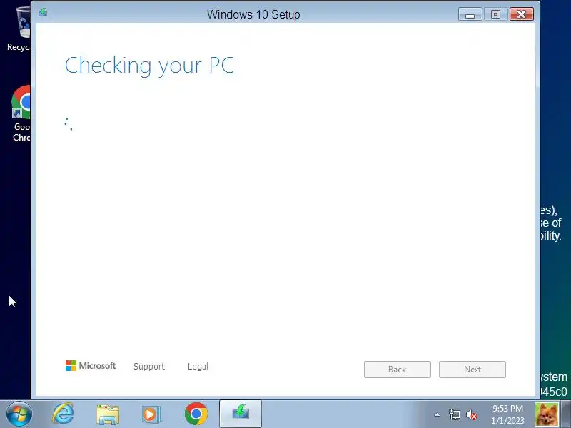Open the Support link
The width and height of the screenshot is (571, 428).
coord(149,366)
